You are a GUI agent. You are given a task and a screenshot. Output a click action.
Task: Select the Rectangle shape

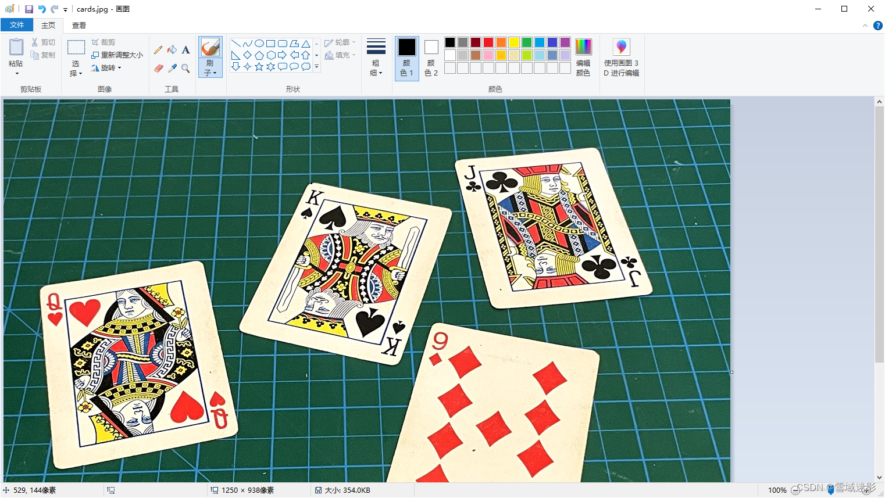point(271,44)
